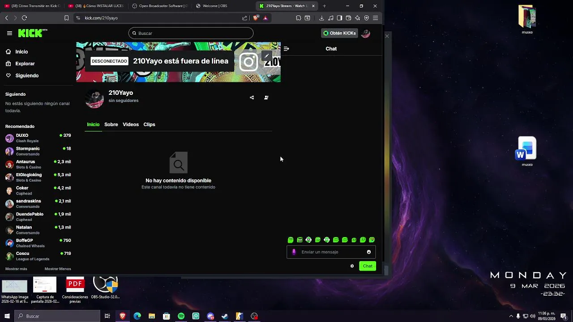Open Steam from the taskbar
The image size is (573, 322).
(x=225, y=316)
